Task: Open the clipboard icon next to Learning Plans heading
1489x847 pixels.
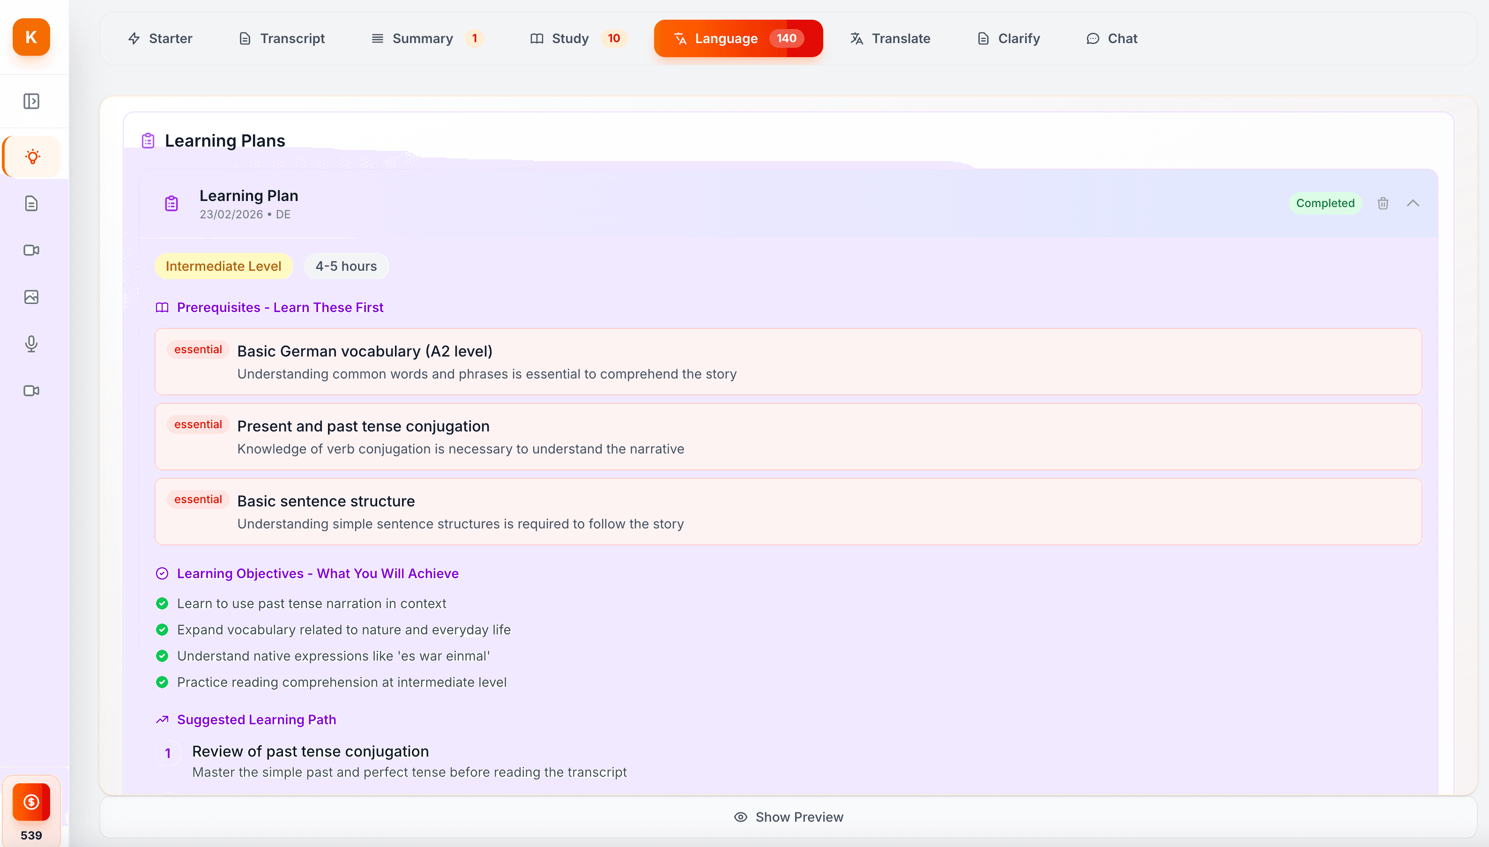Action: click(148, 140)
